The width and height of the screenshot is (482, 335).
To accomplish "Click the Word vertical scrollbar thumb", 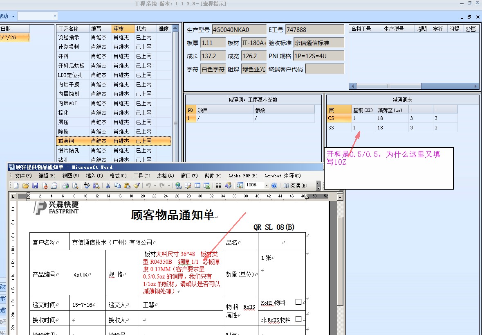I will click(x=340, y=261).
